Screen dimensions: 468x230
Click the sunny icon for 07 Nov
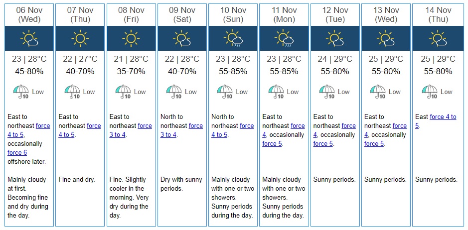80,38
